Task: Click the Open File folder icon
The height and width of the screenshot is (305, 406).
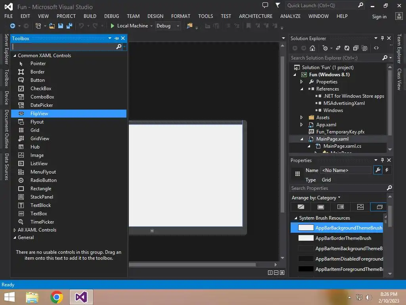Action: [x=52, y=26]
